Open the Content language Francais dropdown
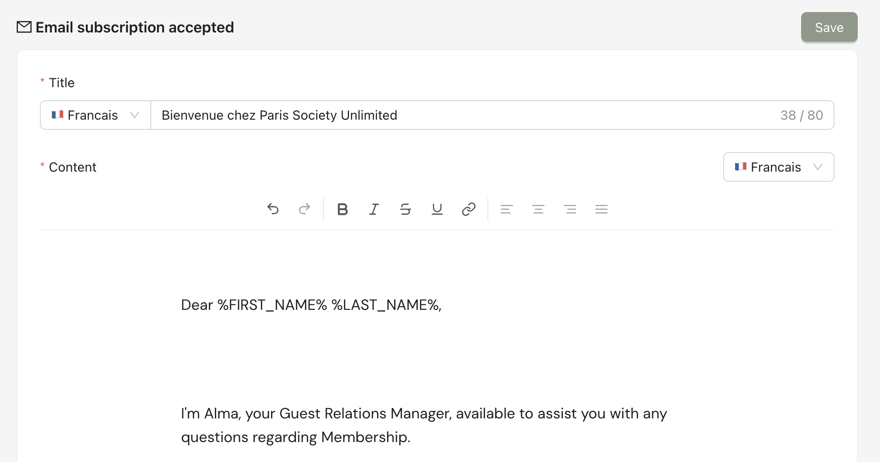The height and width of the screenshot is (462, 880). click(x=778, y=167)
